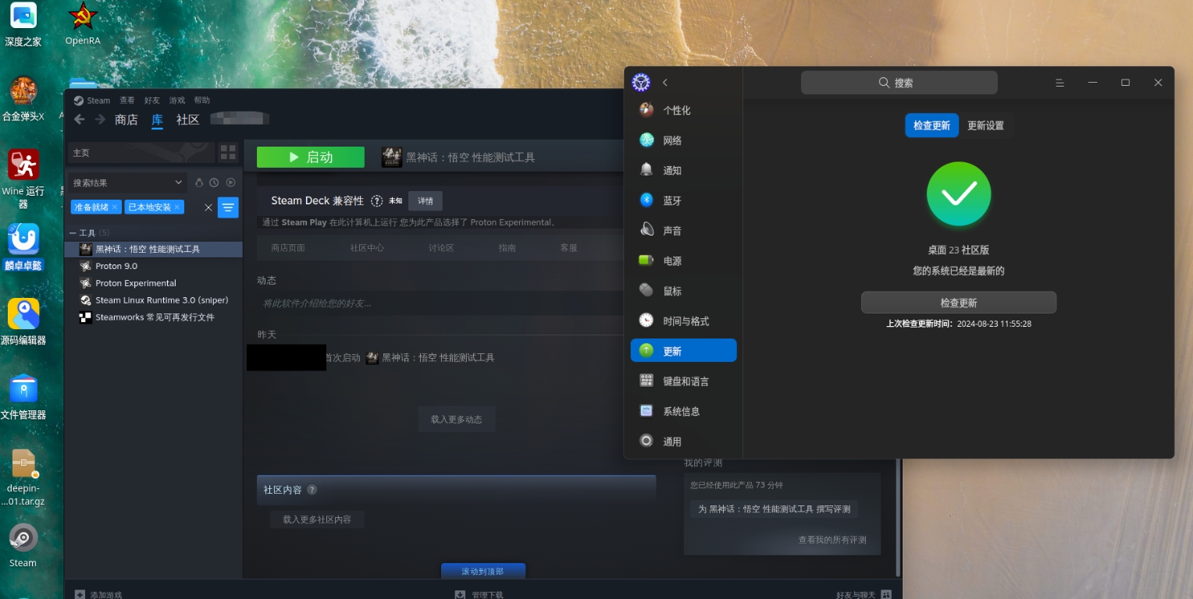This screenshot has width=1193, height=599.
Task: Enable the ready-to-play filter icon
Action: (x=230, y=183)
